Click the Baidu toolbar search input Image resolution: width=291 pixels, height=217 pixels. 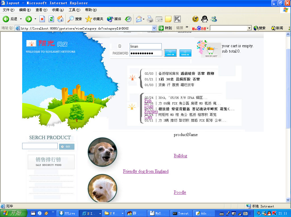coord(229,28)
